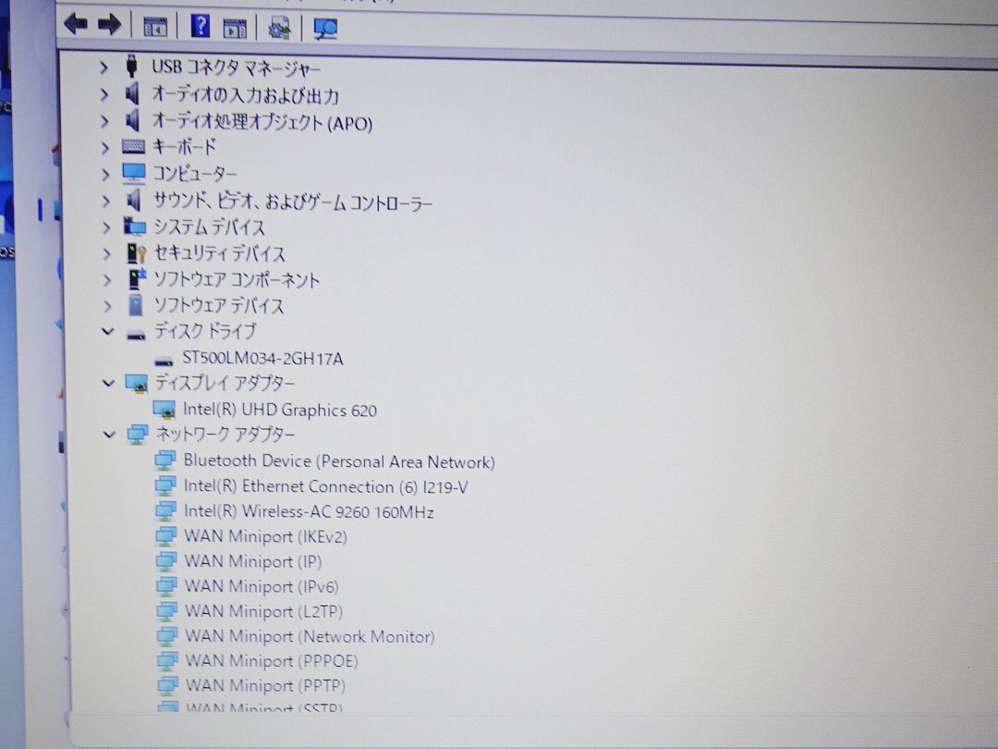The image size is (998, 749).
Task: Collapse the ディスプレイ アダプター category
Action: pyautogui.click(x=108, y=384)
